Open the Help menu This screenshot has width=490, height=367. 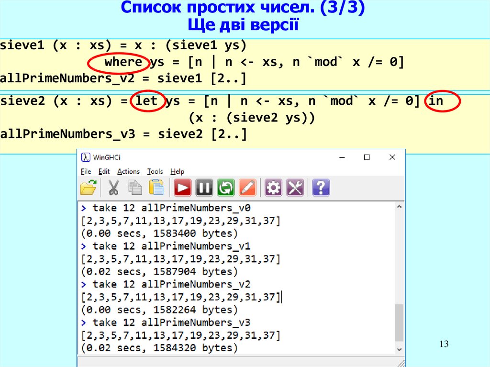click(178, 171)
